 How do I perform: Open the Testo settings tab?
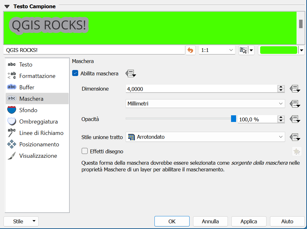point(37,64)
